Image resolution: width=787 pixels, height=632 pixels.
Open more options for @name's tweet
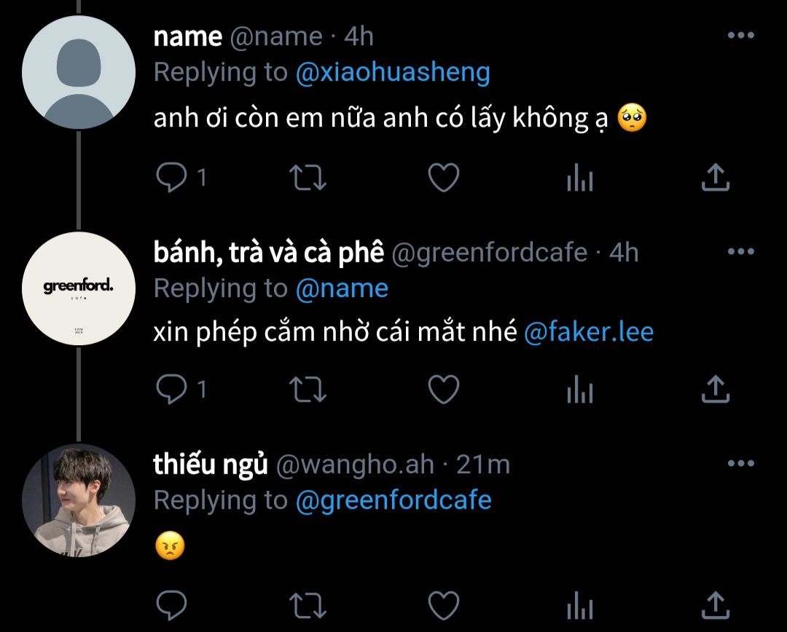coord(741,36)
